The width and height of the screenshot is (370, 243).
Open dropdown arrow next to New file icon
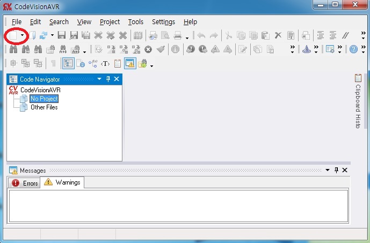pyautogui.click(x=22, y=36)
